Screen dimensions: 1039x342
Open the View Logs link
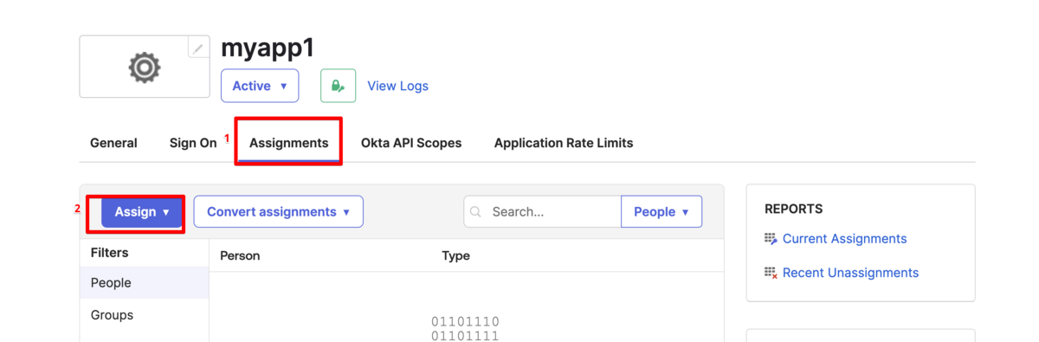click(397, 86)
